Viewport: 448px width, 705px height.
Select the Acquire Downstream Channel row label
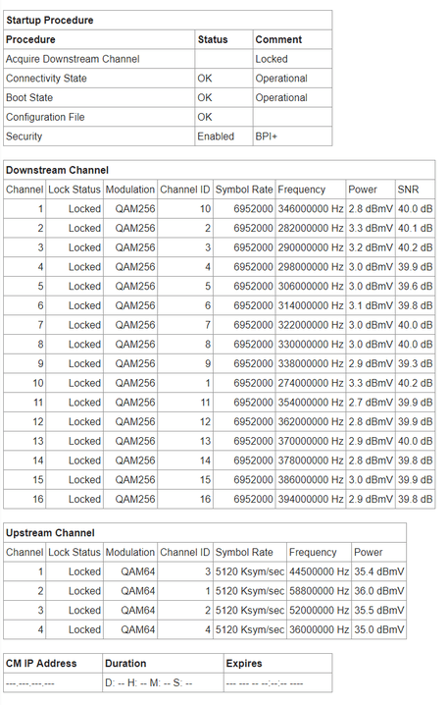click(x=73, y=59)
